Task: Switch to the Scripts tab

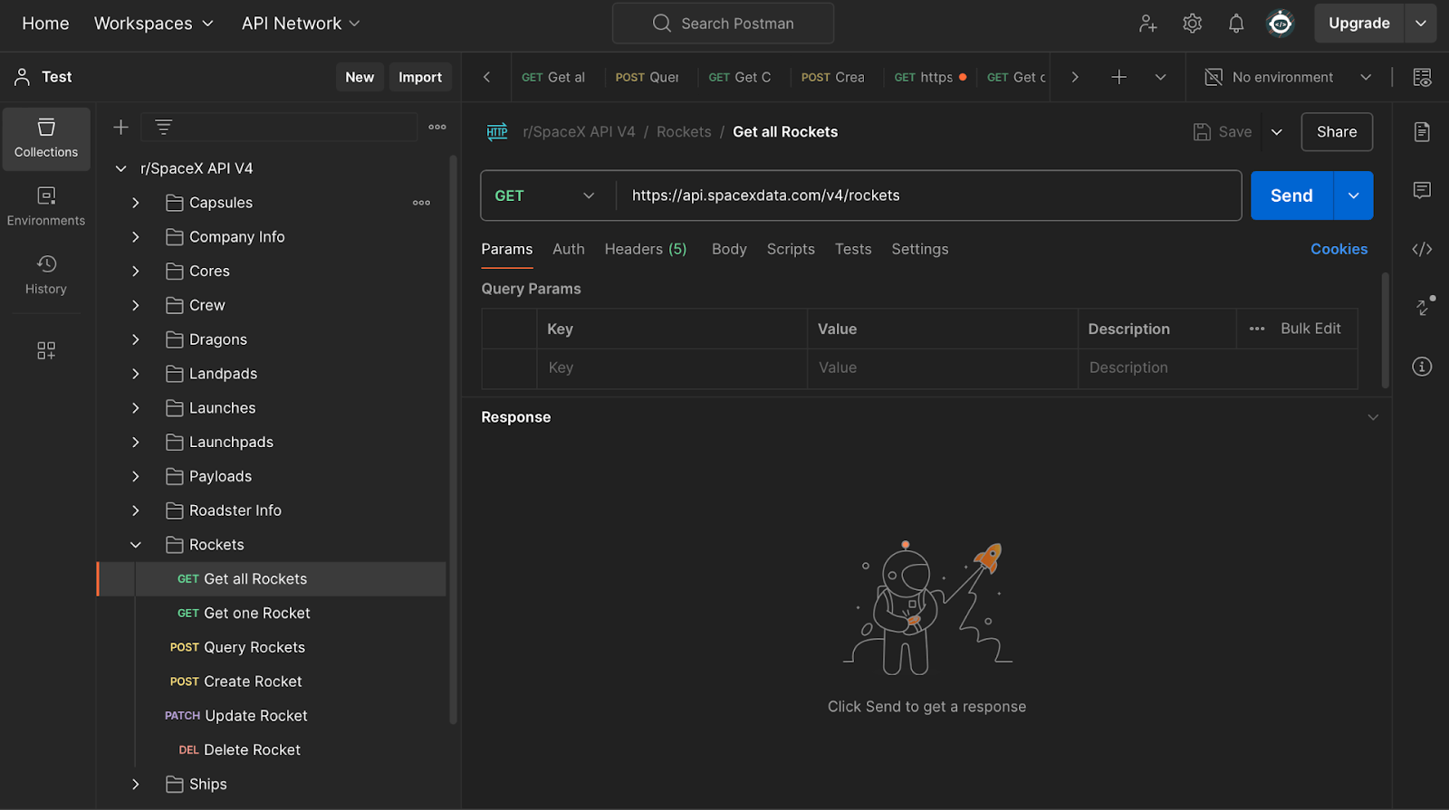Action: (x=791, y=249)
